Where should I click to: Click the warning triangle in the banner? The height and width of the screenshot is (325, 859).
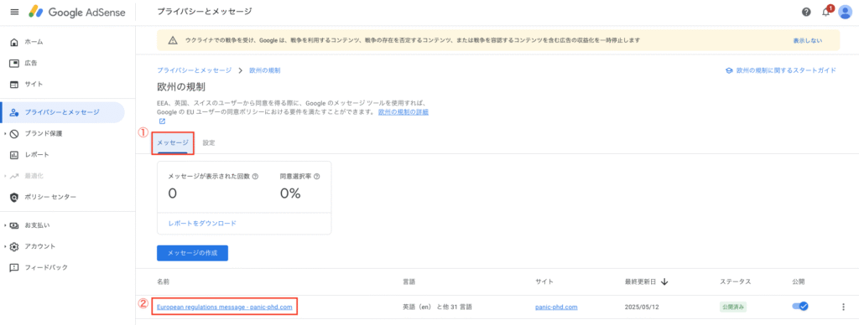173,40
